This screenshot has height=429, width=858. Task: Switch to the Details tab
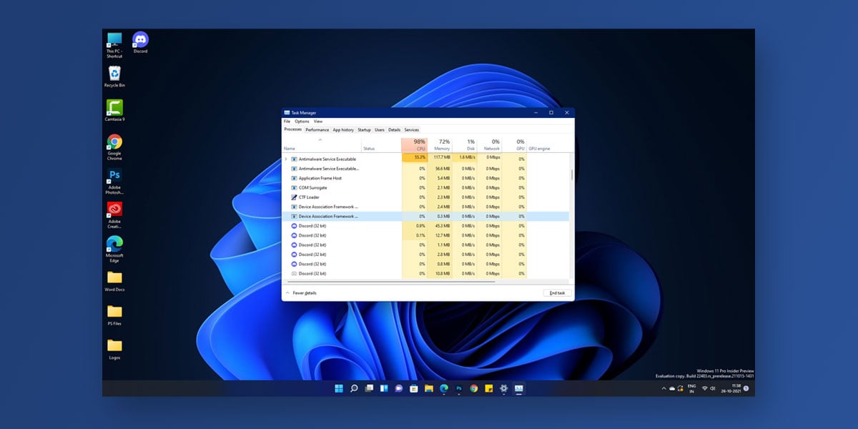[x=394, y=130]
